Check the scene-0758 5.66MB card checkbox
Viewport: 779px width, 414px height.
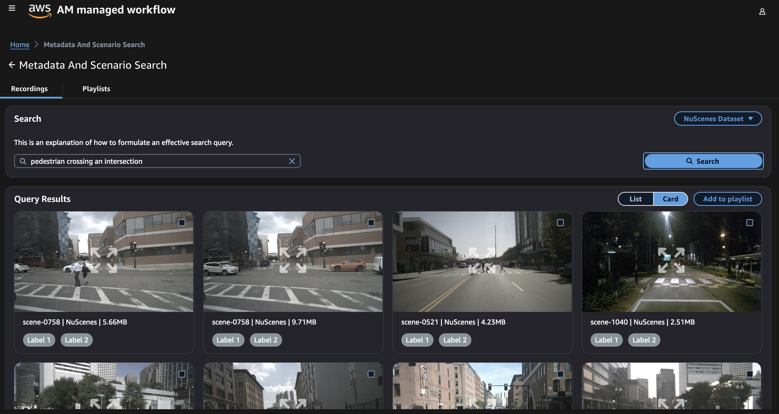(x=182, y=223)
